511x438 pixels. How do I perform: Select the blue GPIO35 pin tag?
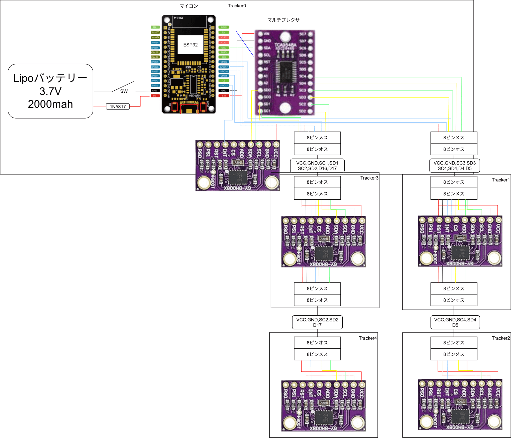pyautogui.click(x=155, y=48)
